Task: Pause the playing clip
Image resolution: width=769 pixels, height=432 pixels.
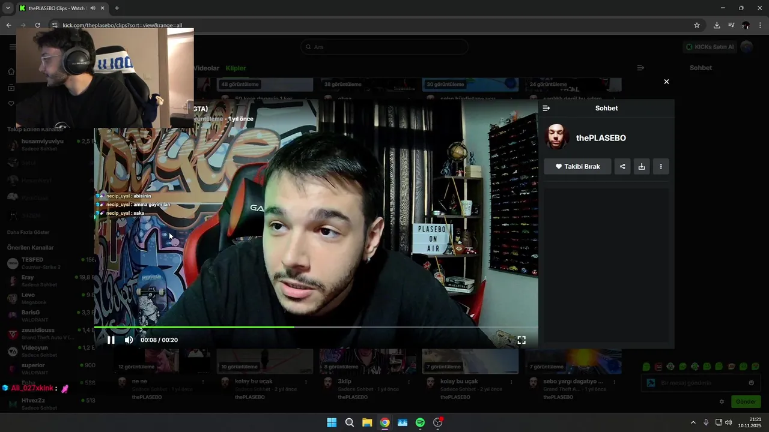Action: pos(111,340)
